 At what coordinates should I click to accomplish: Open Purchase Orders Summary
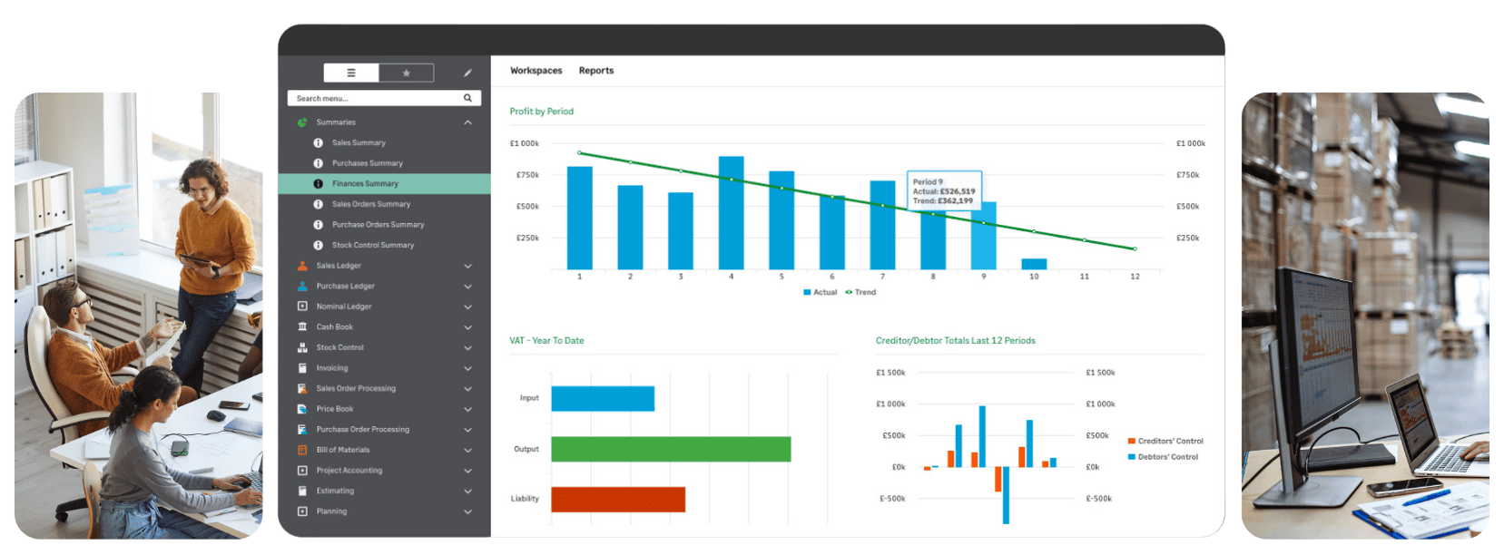(x=378, y=225)
